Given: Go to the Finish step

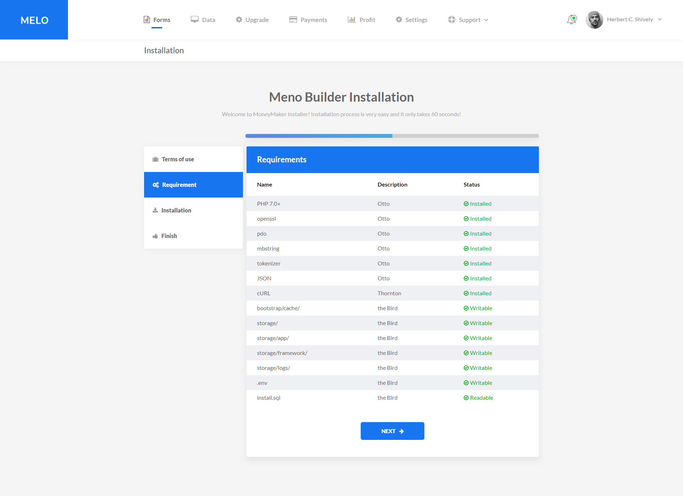Looking at the screenshot, I should click(194, 236).
